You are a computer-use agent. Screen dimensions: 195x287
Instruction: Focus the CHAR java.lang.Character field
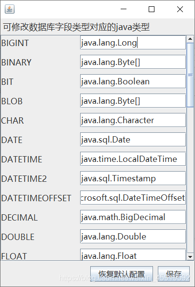[x=133, y=120]
